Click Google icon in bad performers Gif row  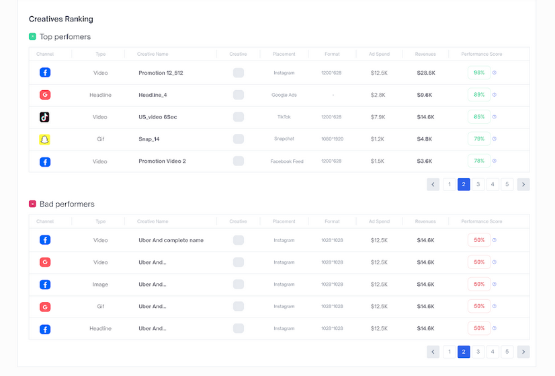[x=44, y=307]
